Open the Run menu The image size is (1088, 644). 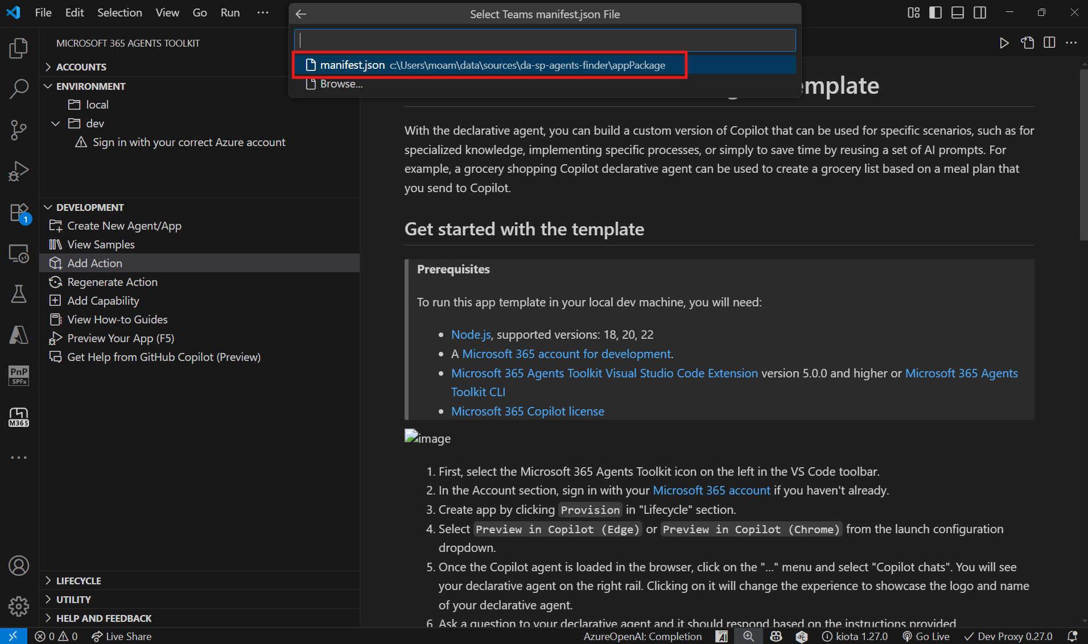(230, 13)
